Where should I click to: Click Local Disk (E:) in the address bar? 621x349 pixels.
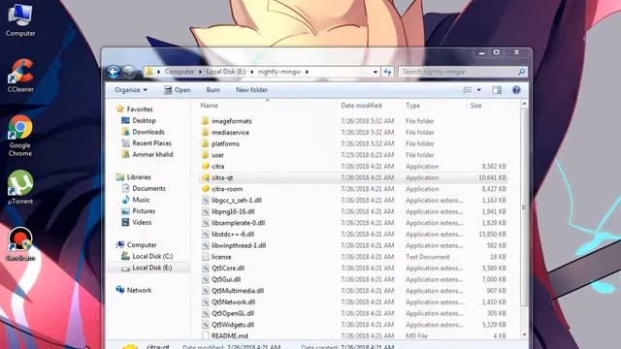(226, 72)
